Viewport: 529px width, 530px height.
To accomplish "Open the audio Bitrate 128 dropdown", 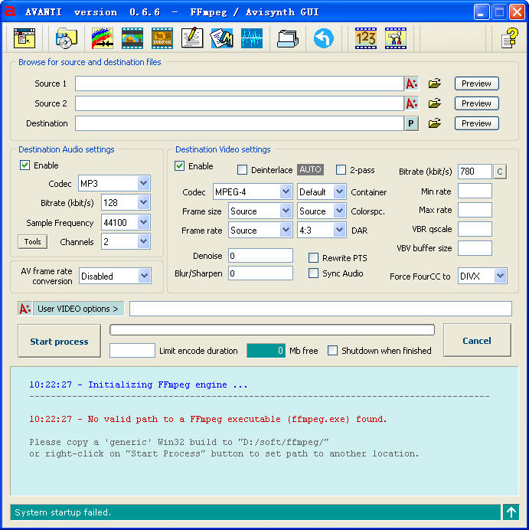I will pyautogui.click(x=126, y=203).
